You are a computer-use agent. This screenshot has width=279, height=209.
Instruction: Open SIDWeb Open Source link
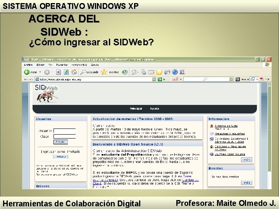(230, 154)
